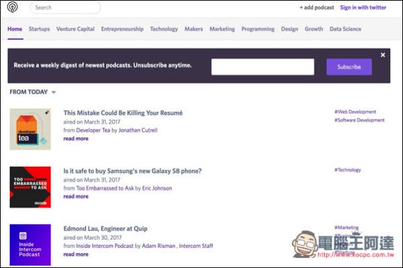Open Jonathan Cutrell author link

(137, 130)
